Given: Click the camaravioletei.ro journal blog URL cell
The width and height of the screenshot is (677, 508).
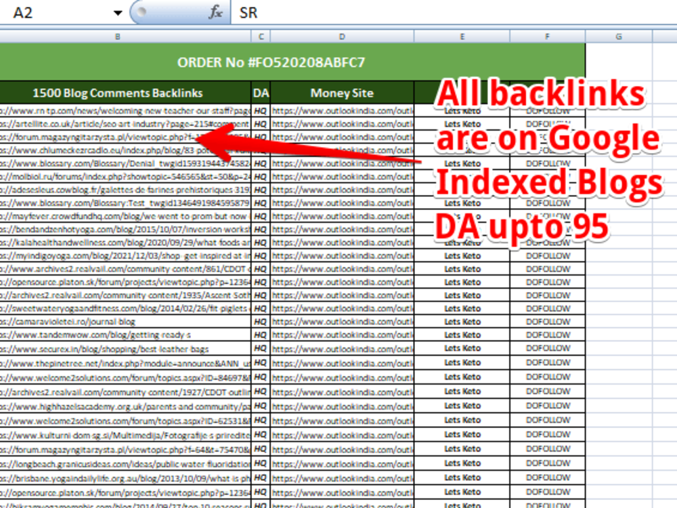Looking at the screenshot, I should click(125, 322).
